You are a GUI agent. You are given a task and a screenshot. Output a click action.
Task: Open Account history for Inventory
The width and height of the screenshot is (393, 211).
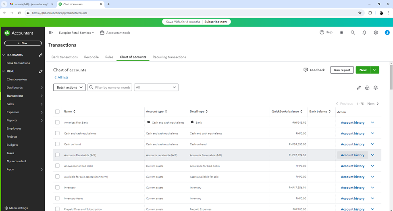[x=352, y=188]
